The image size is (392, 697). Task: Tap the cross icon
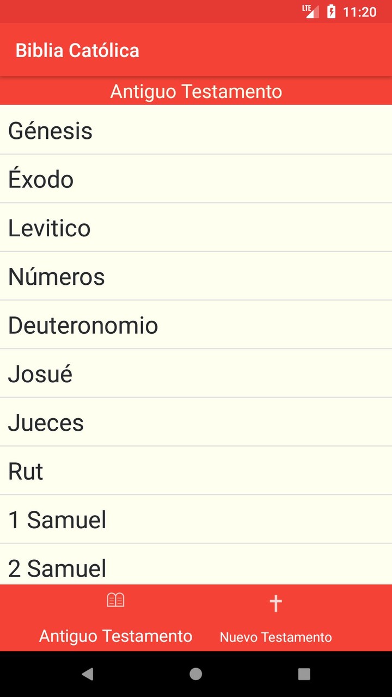(276, 603)
